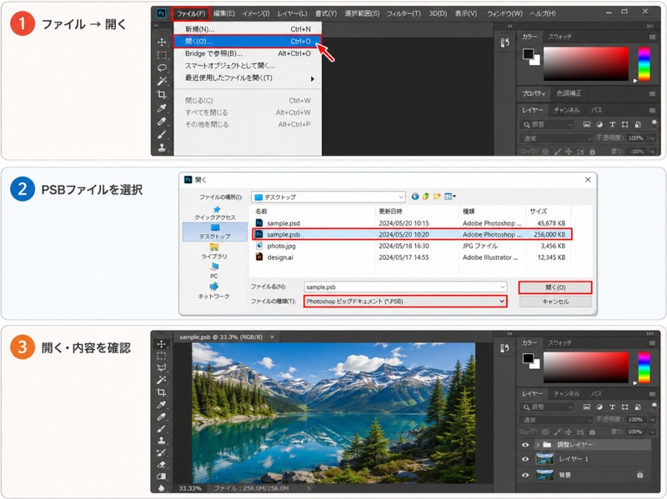Hide the 調整レイヤー group layer
Image resolution: width=667 pixels, height=499 pixels.
pos(525,445)
